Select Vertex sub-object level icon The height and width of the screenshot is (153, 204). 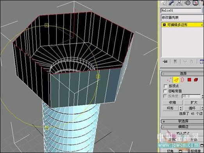[169, 80]
